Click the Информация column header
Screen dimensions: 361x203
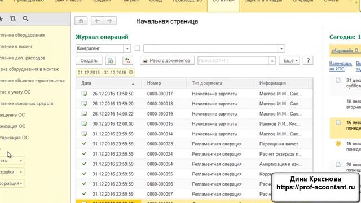click(x=281, y=83)
